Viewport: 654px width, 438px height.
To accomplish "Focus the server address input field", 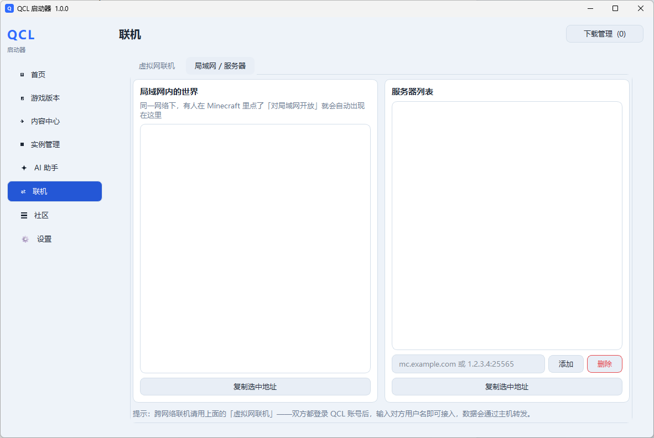I will (468, 364).
